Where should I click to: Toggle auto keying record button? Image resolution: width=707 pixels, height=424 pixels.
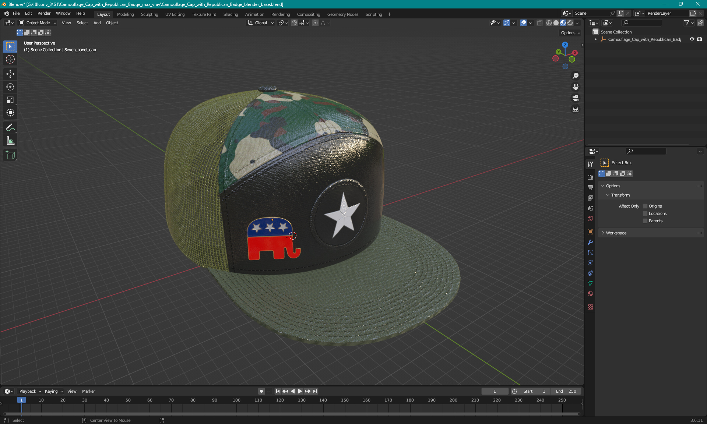pyautogui.click(x=261, y=391)
